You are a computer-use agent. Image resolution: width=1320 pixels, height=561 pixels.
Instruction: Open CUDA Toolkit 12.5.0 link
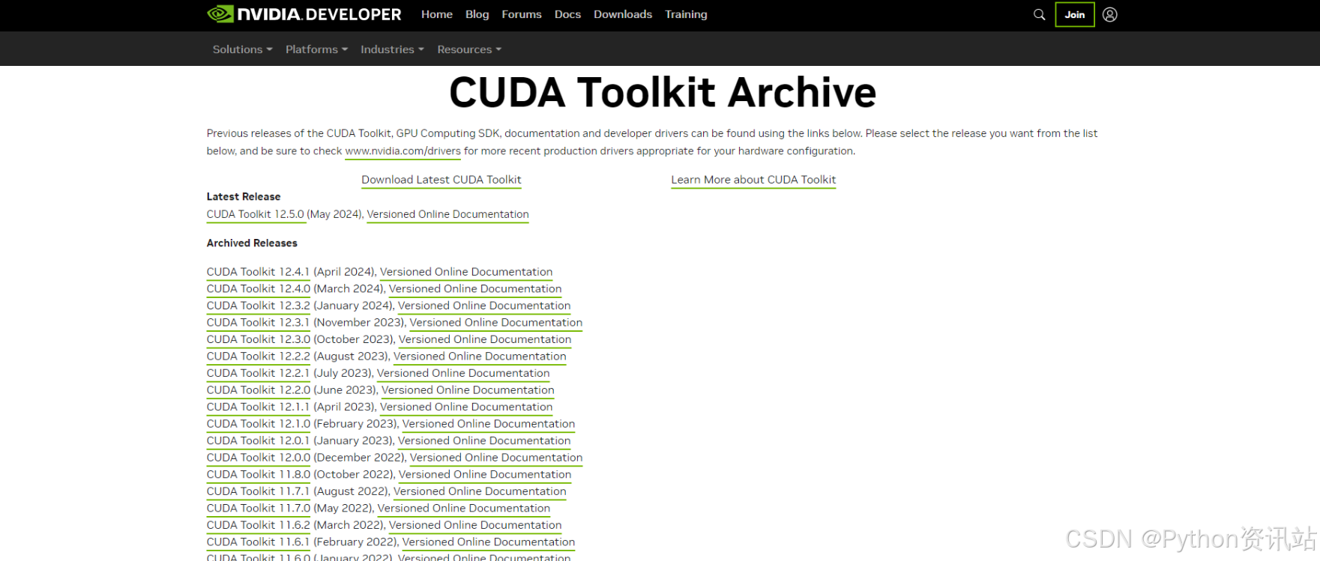[255, 214]
